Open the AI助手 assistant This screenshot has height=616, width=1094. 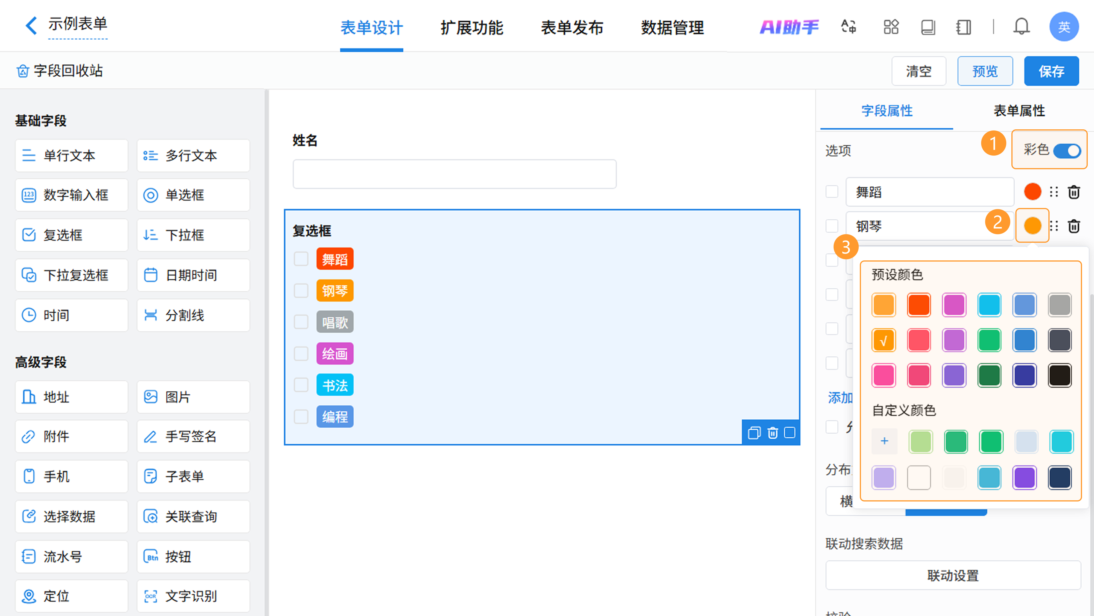click(x=789, y=27)
